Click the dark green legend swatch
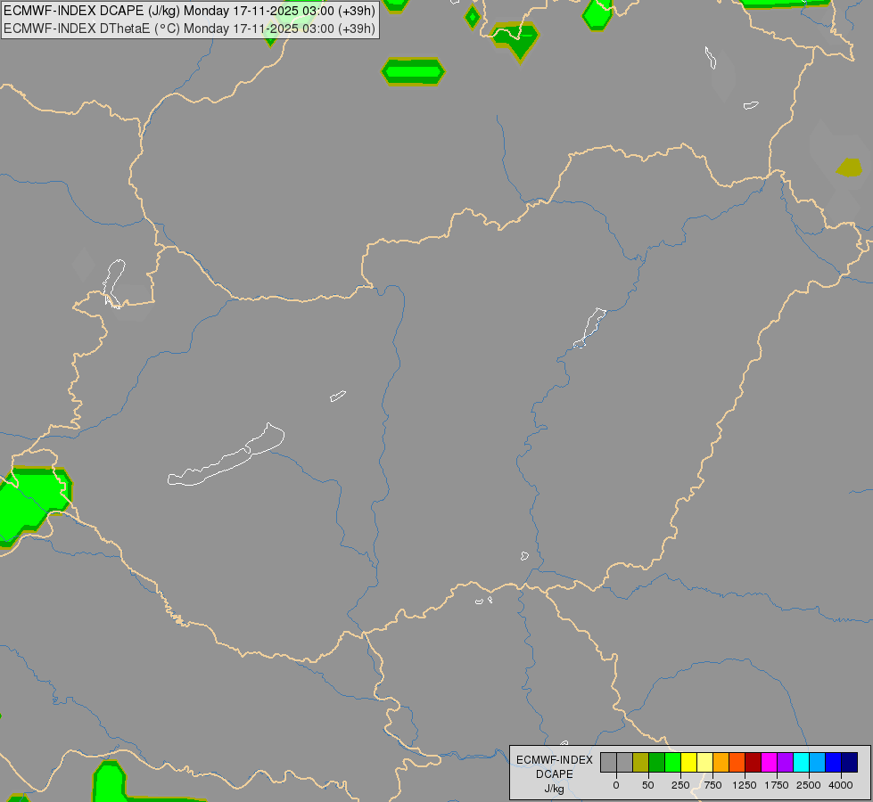Viewport: 873px width, 802px height. pos(657,763)
